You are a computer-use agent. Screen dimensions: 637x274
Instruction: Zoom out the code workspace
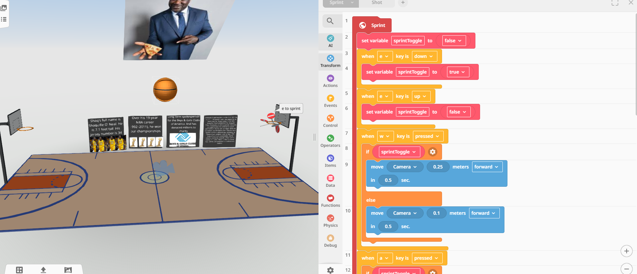click(x=627, y=268)
